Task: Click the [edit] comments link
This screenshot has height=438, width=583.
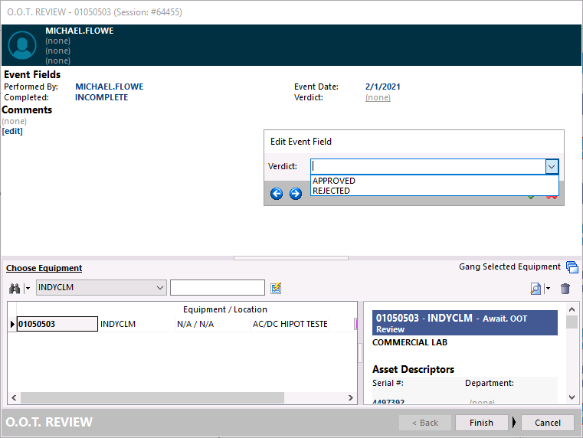Action: click(x=12, y=131)
